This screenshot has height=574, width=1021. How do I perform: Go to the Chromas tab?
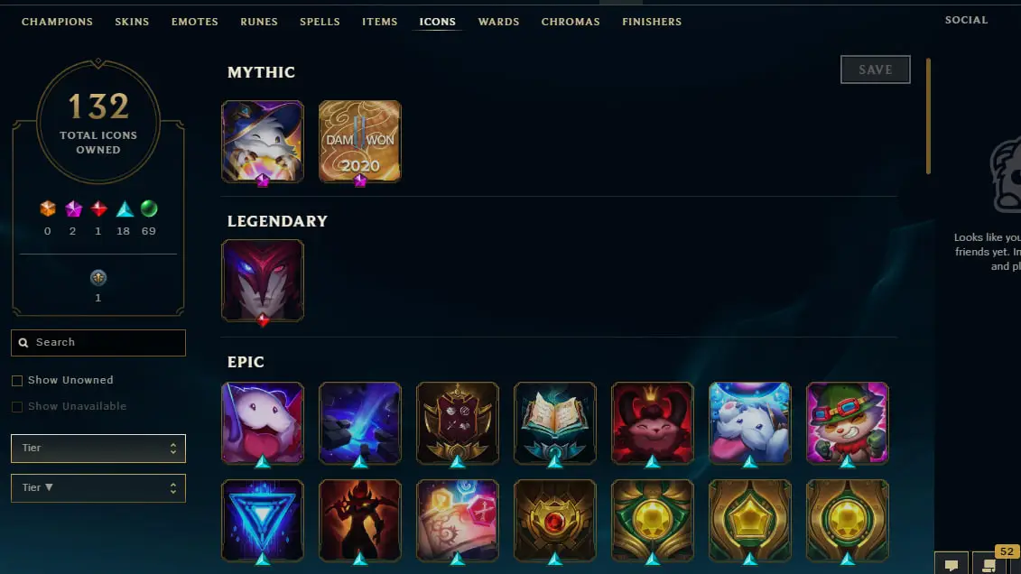click(571, 22)
